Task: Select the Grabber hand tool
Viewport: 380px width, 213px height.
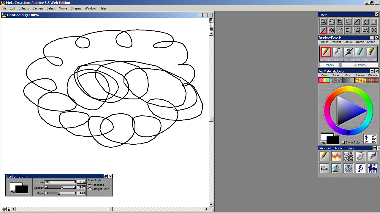Action: (x=332, y=22)
